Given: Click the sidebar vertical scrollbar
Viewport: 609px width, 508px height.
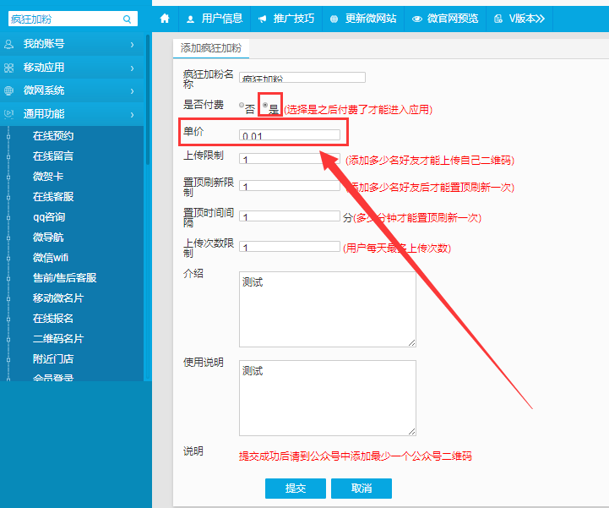Looking at the screenshot, I should [148, 100].
